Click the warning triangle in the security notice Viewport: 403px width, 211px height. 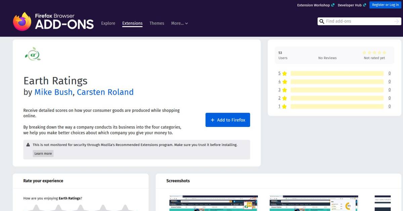[28, 144]
